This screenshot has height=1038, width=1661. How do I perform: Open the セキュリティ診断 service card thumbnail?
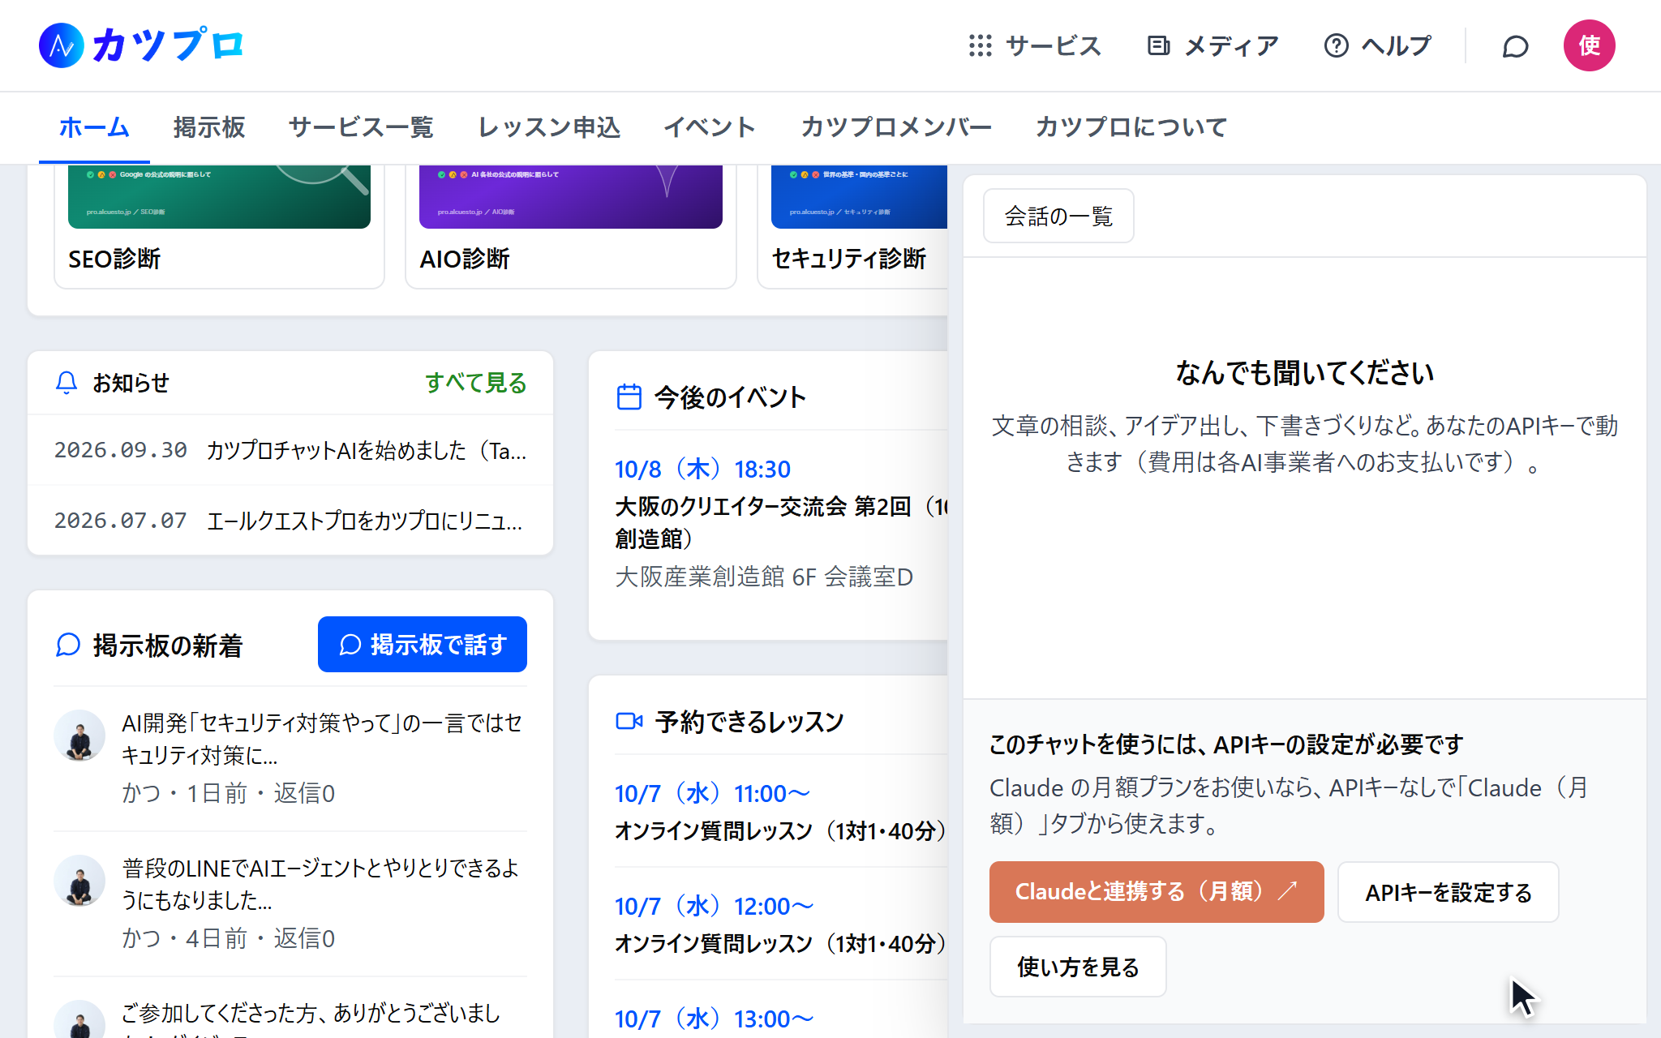pyautogui.click(x=859, y=197)
